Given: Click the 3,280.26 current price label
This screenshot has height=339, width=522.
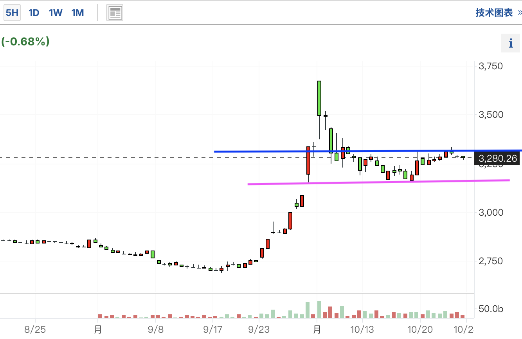Looking at the screenshot, I should coord(498,159).
